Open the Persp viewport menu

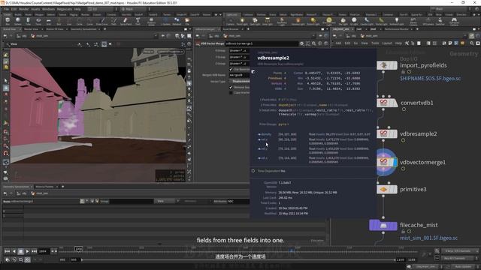(148, 52)
